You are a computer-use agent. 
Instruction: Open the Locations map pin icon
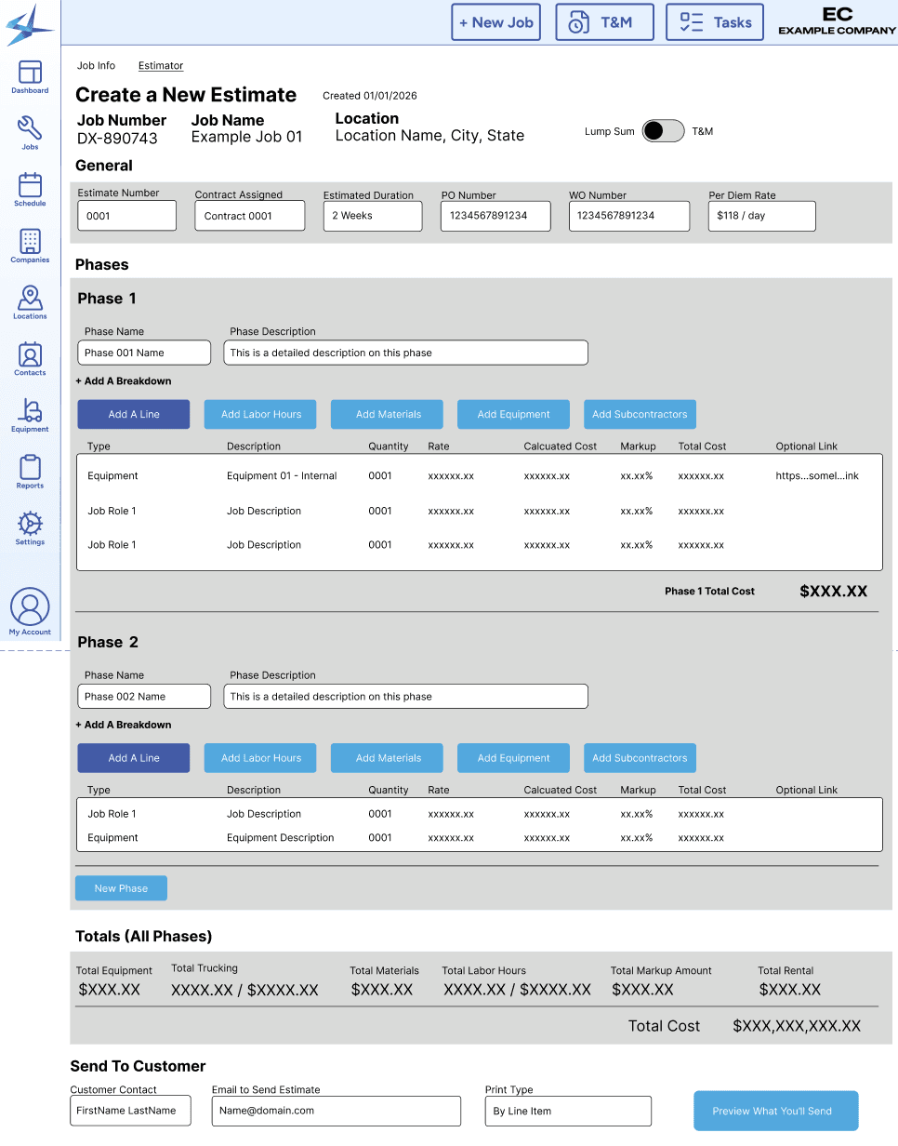[30, 302]
